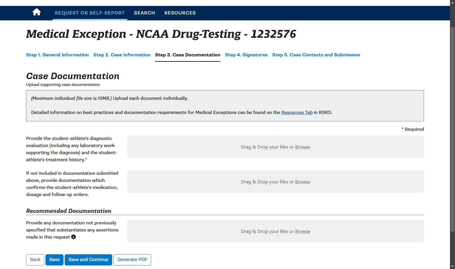Browse files for diagnostic evaluation upload
The height and width of the screenshot is (269, 455).
click(303, 147)
